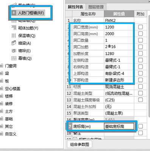
Task: Select 砌体加筋(Y) in the tree
Action: 28,28
